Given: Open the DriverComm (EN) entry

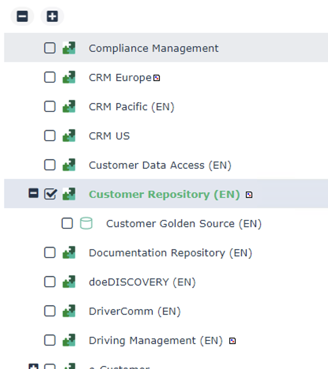Looking at the screenshot, I should click(x=135, y=311).
